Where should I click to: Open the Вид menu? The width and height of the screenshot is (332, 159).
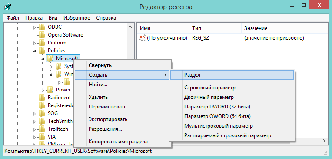(x=53, y=18)
